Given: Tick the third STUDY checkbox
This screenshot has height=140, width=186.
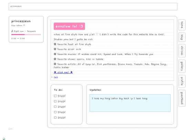Looking at the screenshot, I should 55,107.
